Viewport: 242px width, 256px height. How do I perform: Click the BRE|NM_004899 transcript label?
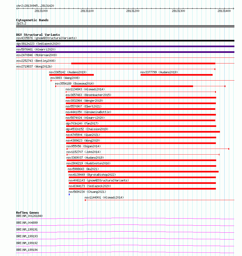[27, 223]
